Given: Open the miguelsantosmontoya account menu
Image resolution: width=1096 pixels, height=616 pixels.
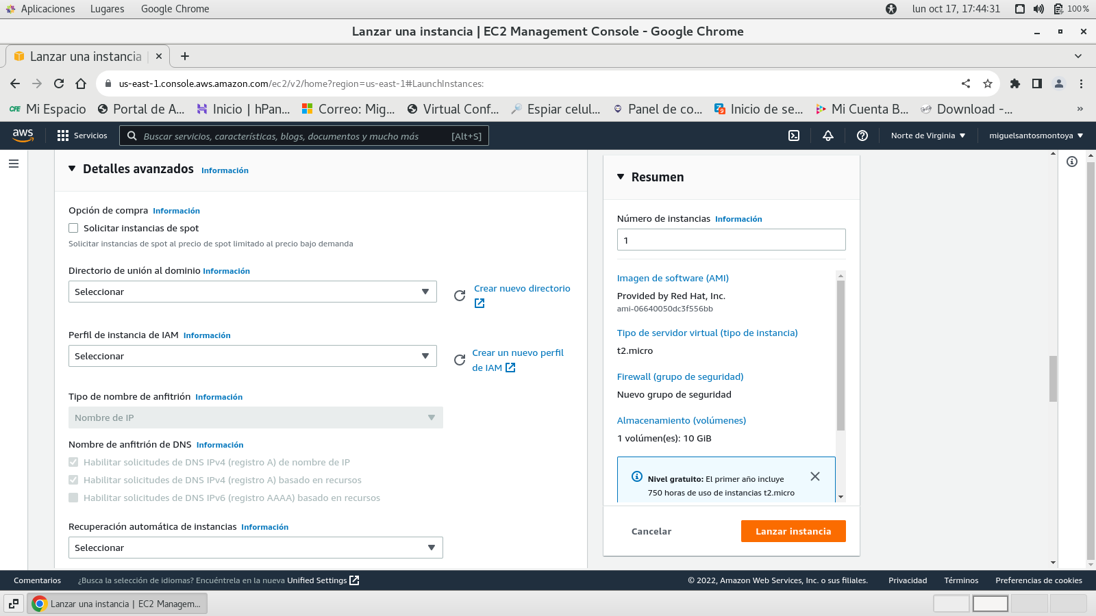Looking at the screenshot, I should coord(1036,136).
